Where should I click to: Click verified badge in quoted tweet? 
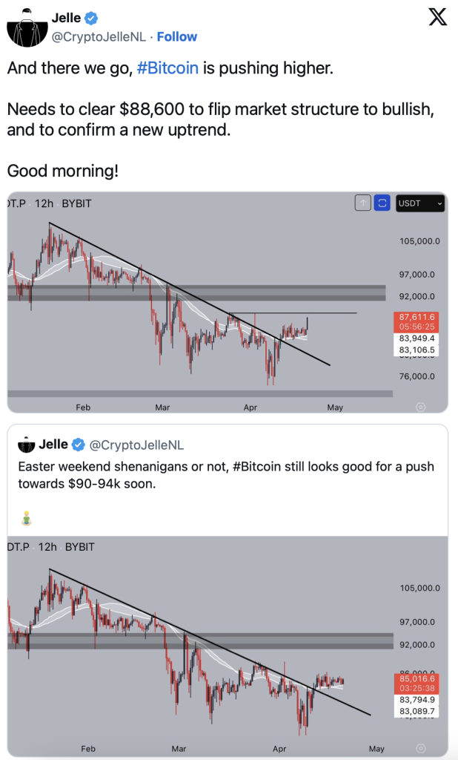click(x=79, y=445)
